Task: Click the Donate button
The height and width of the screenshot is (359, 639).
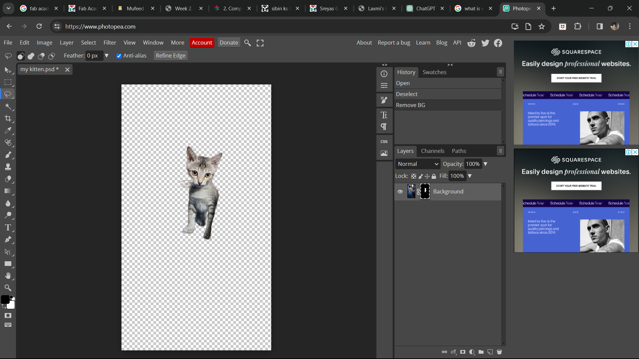Action: click(x=229, y=43)
